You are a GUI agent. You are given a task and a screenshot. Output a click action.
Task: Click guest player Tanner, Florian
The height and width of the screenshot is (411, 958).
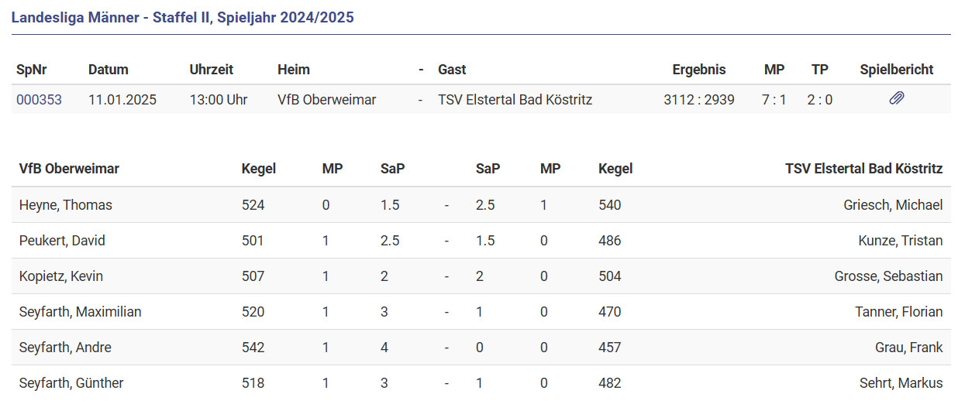pos(899,312)
